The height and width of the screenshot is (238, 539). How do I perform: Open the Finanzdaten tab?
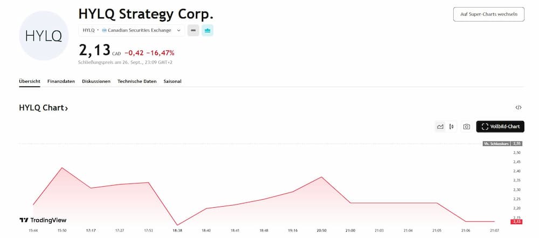61,81
